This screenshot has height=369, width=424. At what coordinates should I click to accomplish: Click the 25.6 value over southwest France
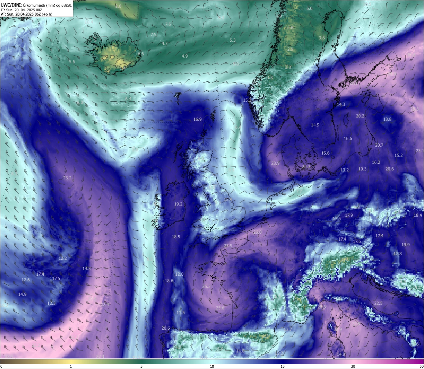220,308
